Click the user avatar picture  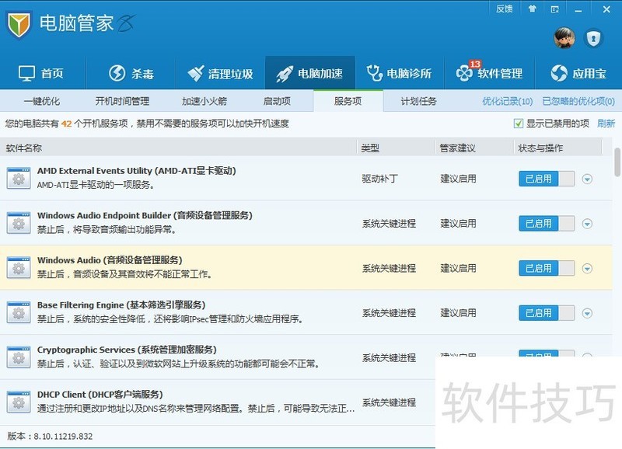pyautogui.click(x=564, y=38)
